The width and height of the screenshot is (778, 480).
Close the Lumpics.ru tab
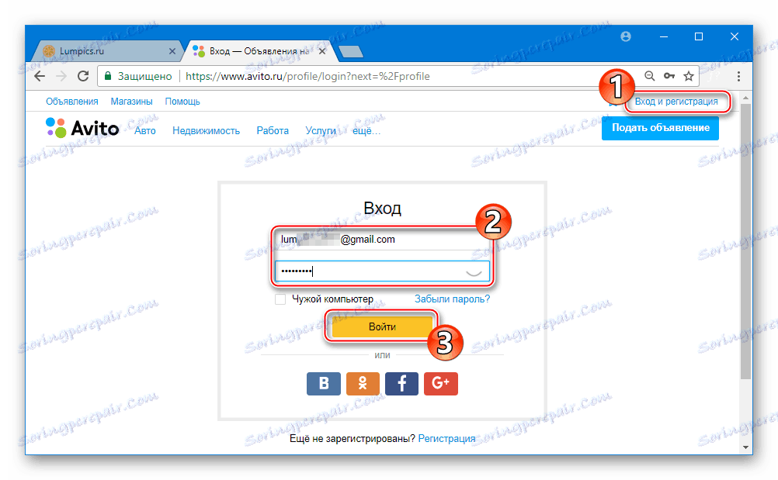pyautogui.click(x=172, y=51)
